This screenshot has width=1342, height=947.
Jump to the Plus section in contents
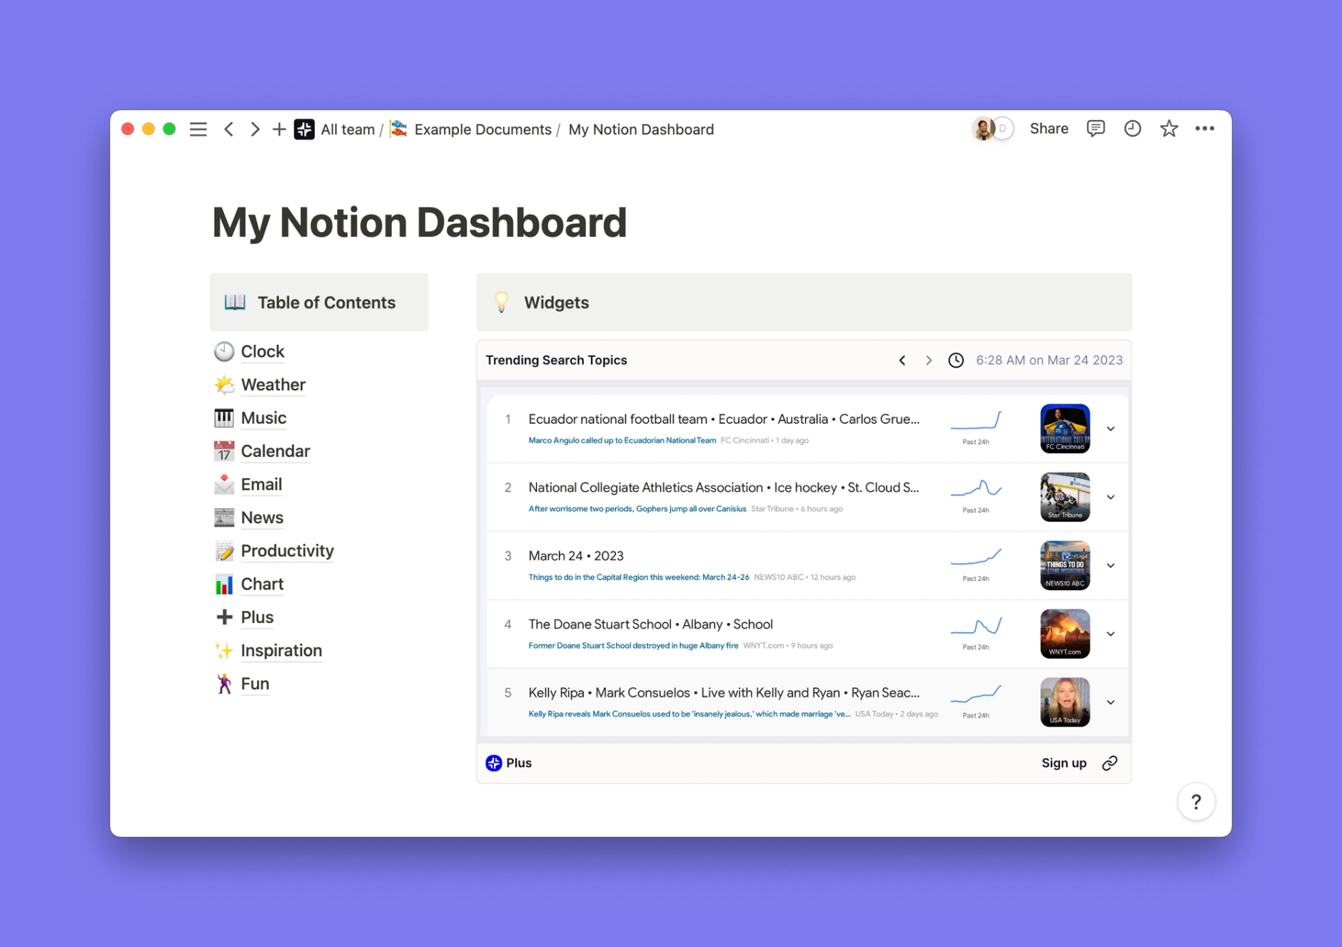(x=257, y=617)
